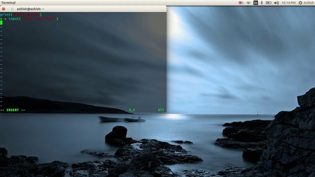Maximize the ashish@ashish terminal window
315x177 pixels.
coord(12,9)
